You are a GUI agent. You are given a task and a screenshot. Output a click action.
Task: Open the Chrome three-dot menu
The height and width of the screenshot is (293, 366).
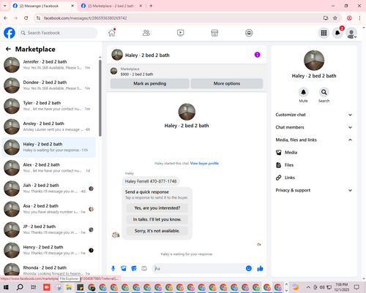click(359, 18)
